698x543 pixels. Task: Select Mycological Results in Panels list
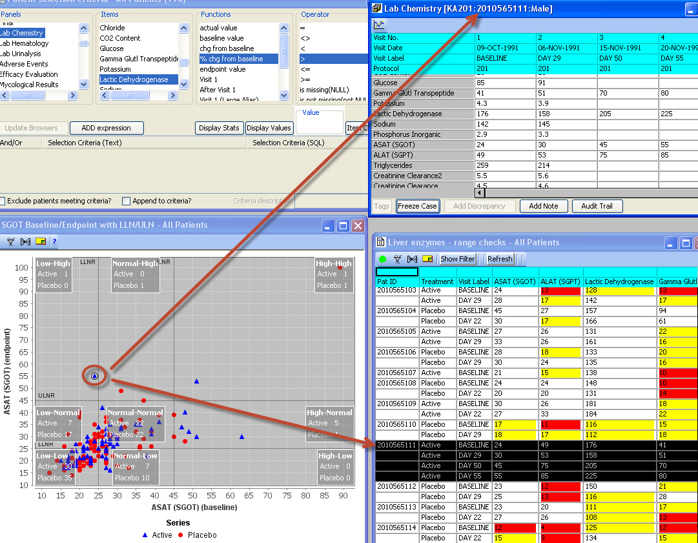coord(30,85)
